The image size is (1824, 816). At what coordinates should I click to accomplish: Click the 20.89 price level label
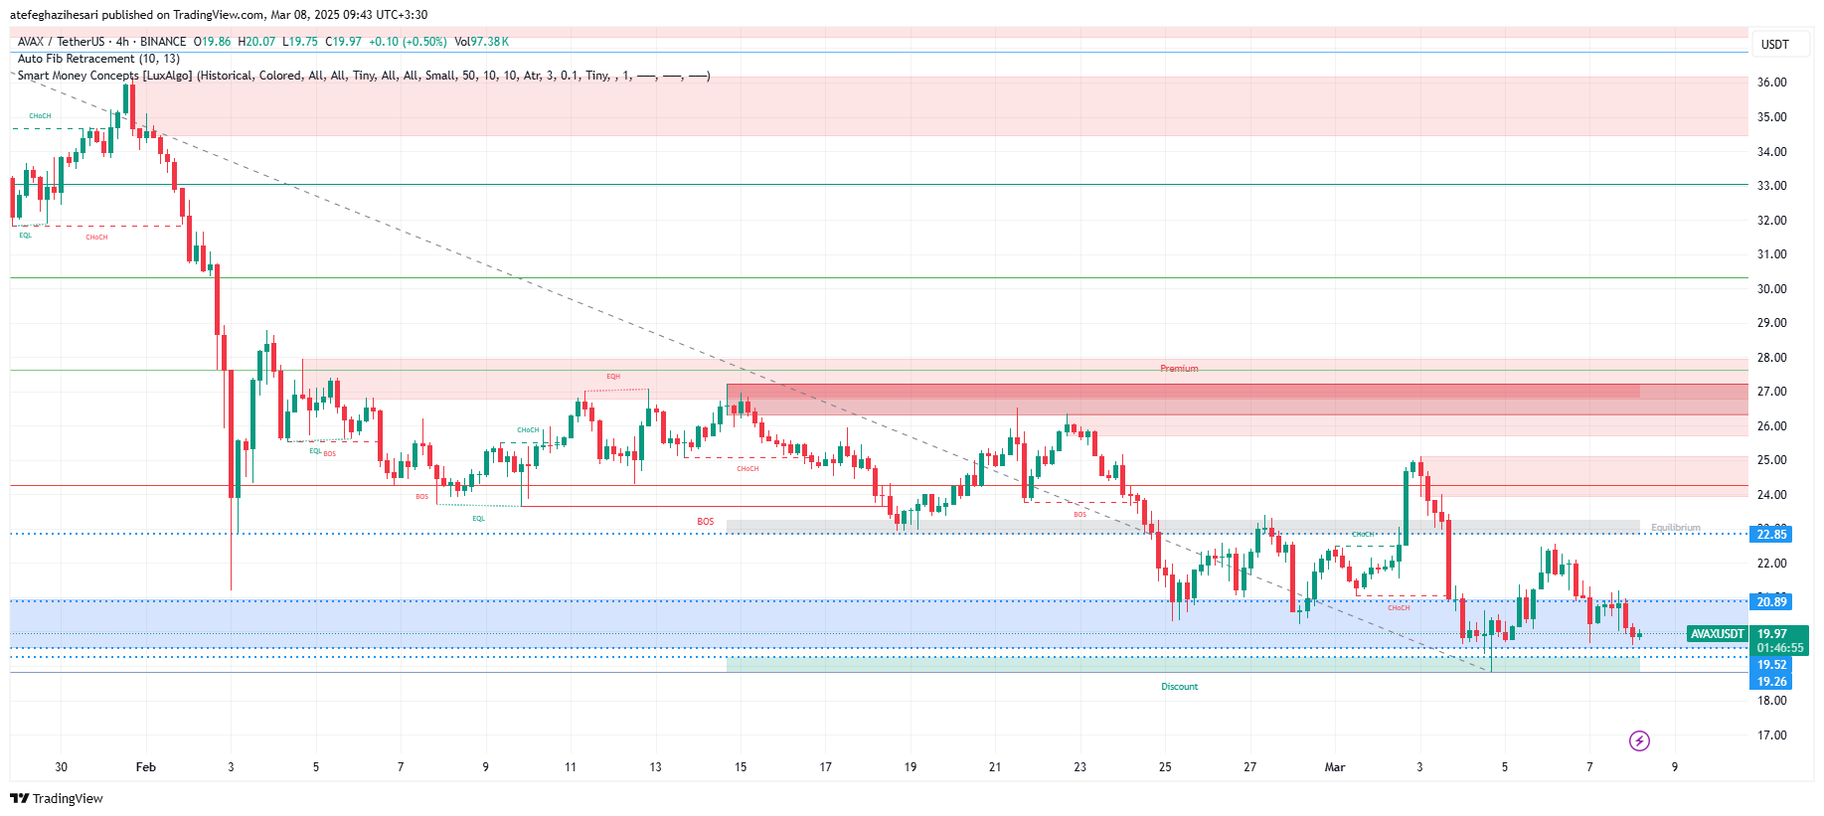pyautogui.click(x=1771, y=602)
